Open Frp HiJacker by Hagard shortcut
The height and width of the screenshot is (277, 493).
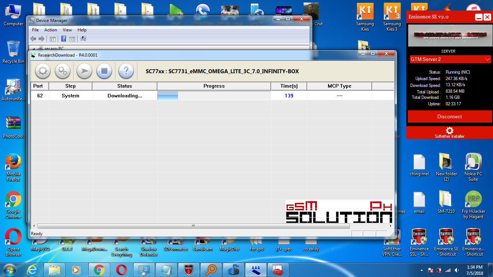tap(473, 205)
